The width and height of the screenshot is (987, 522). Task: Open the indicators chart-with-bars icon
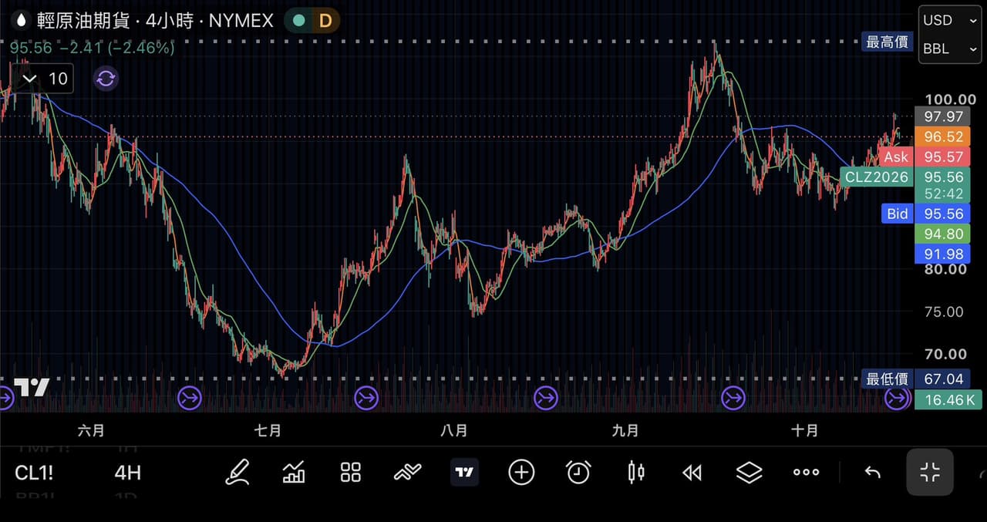coord(294,472)
